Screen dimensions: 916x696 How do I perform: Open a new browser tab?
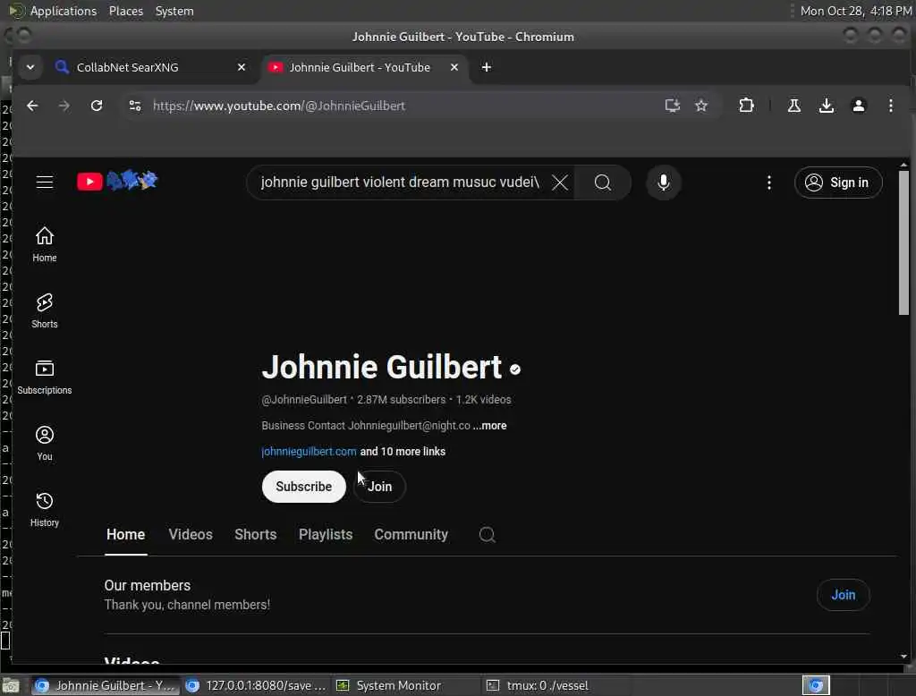(x=486, y=67)
